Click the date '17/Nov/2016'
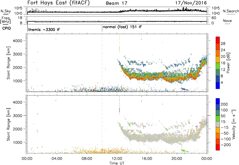 pyautogui.click(x=191, y=3)
